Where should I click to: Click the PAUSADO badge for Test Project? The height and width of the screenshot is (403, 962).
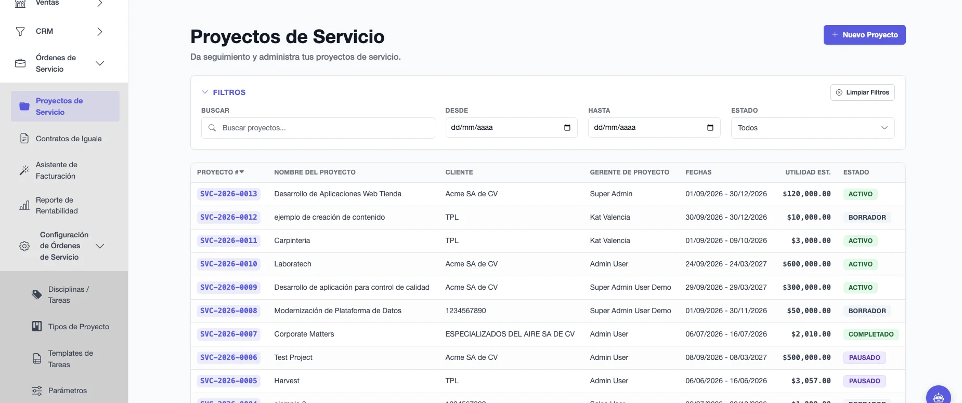tap(864, 358)
